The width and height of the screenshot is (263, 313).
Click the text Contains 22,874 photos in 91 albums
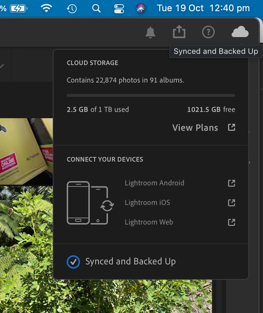(x=125, y=80)
